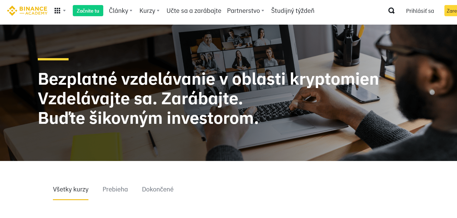The height and width of the screenshot is (218, 457).
Task: Expand the caret beside the apps grid
Action: [x=64, y=11]
